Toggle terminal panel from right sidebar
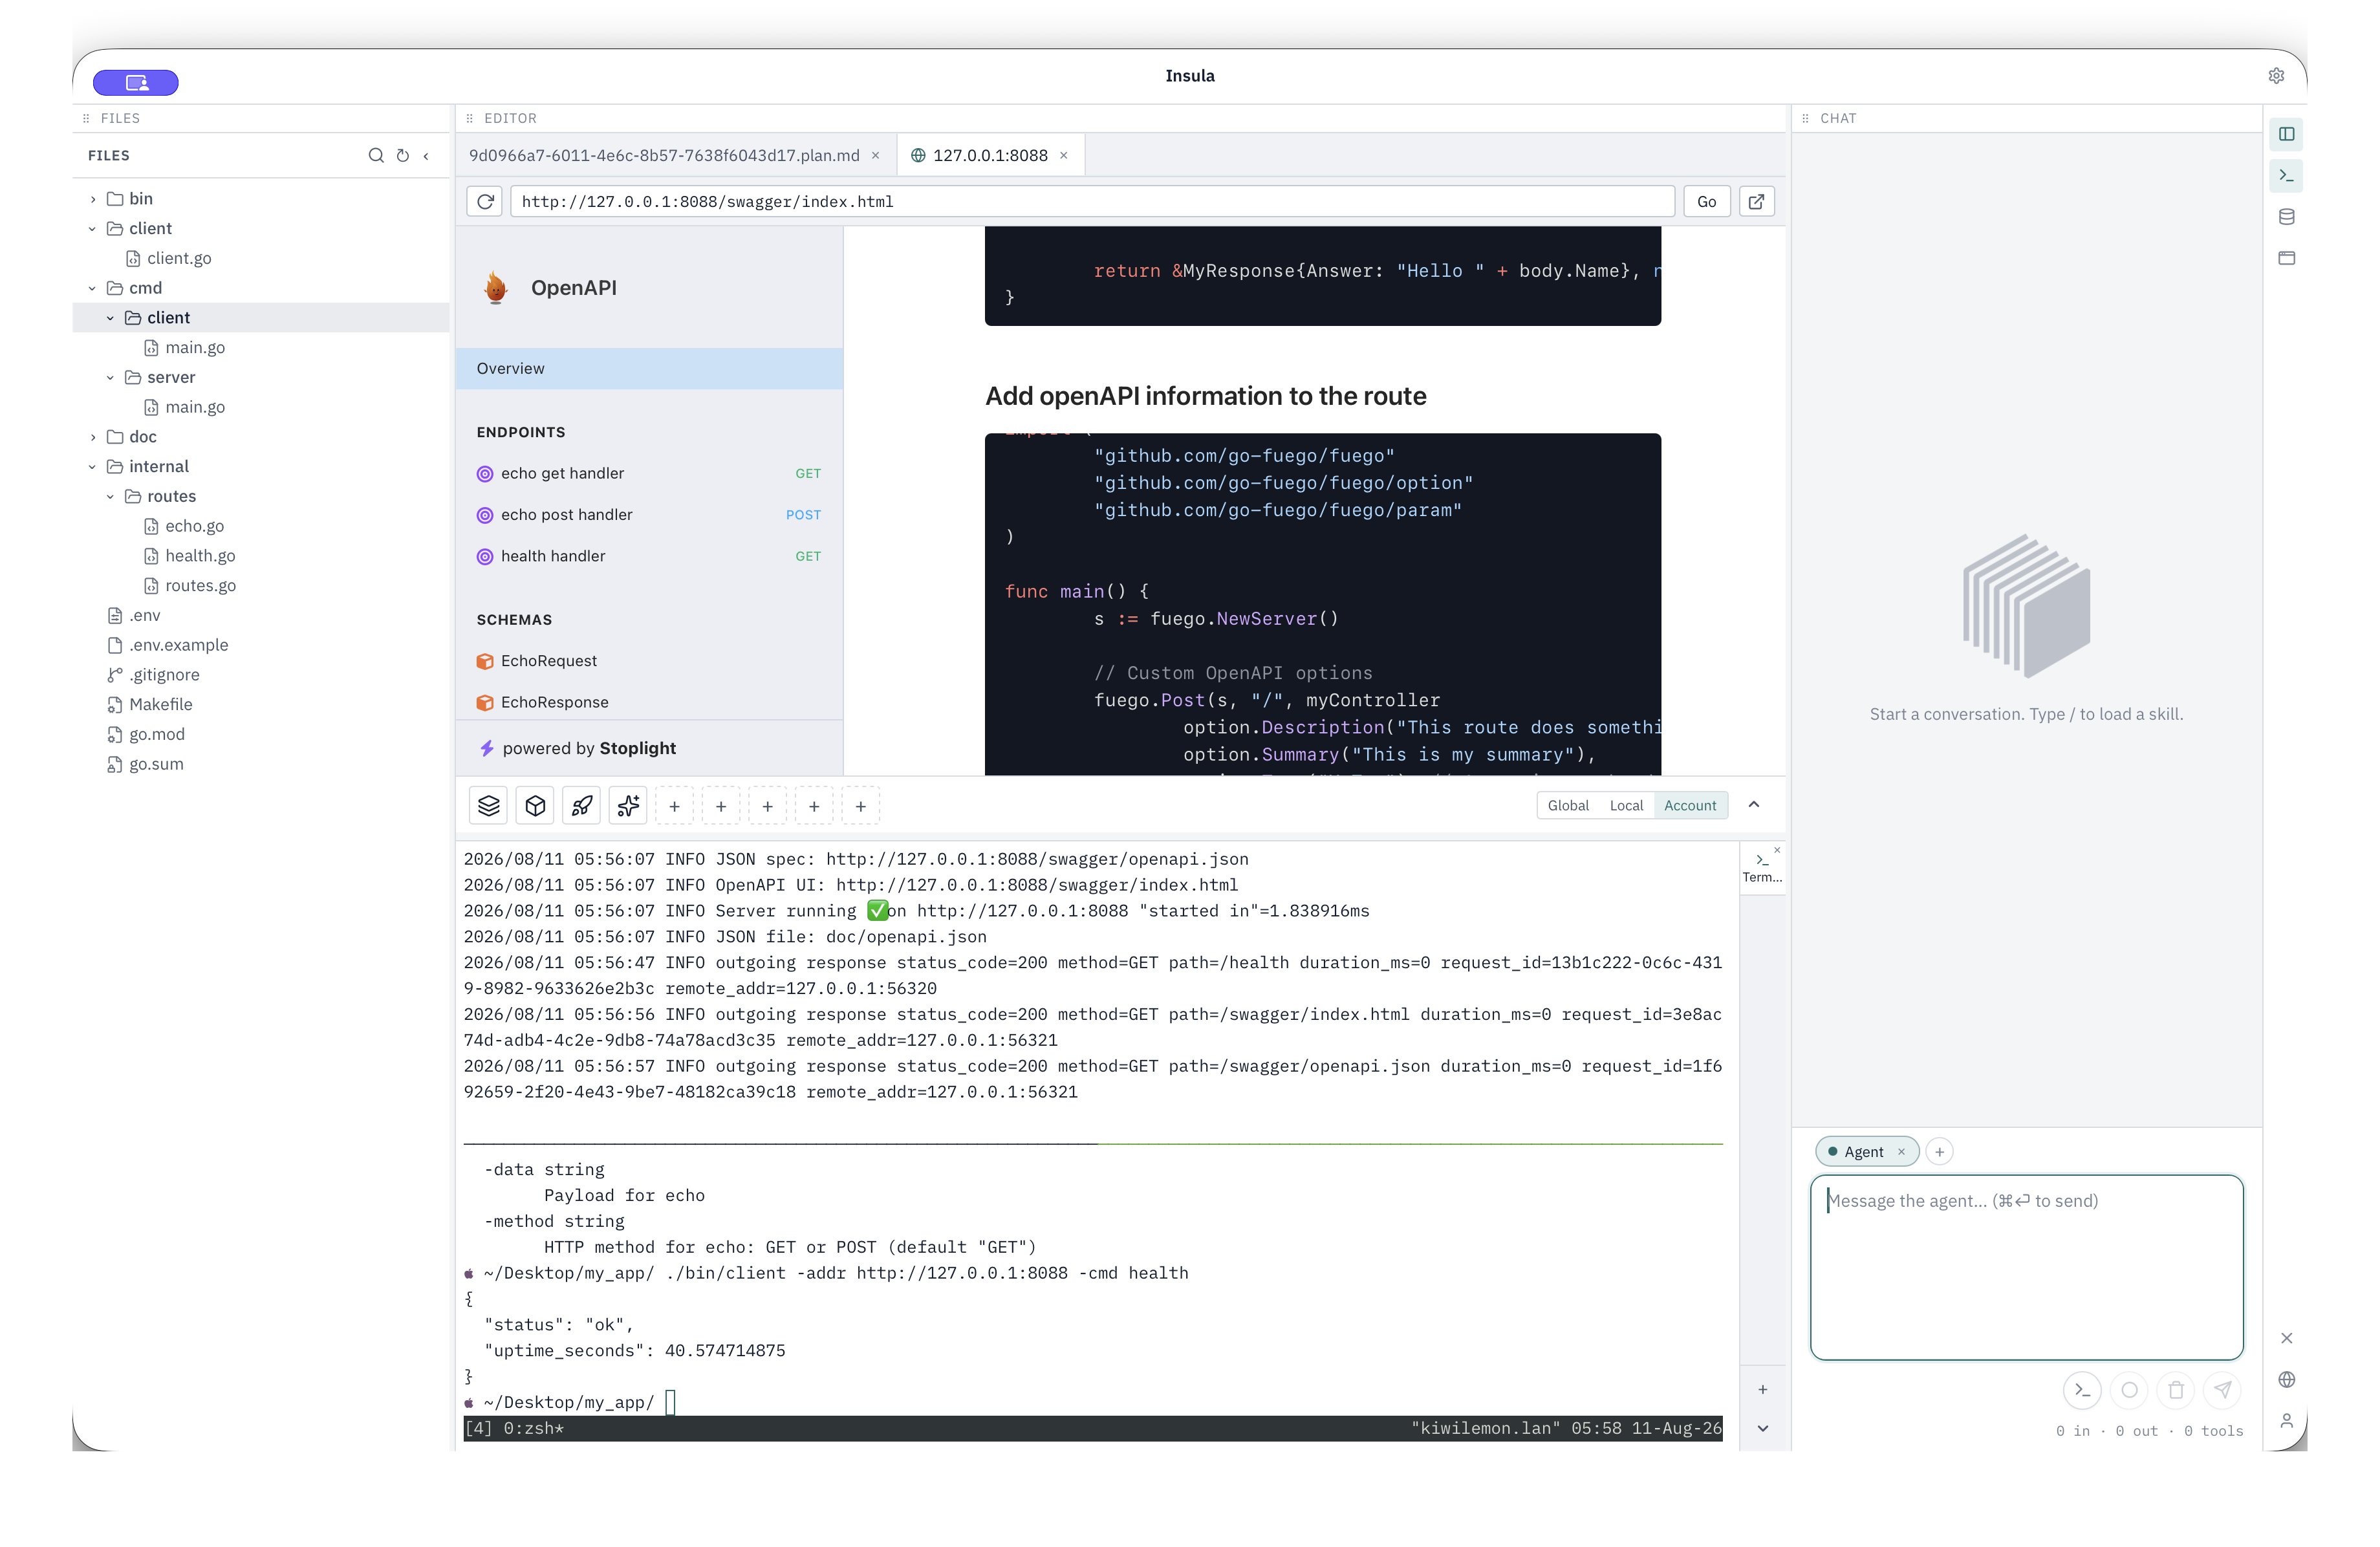 (x=2286, y=176)
